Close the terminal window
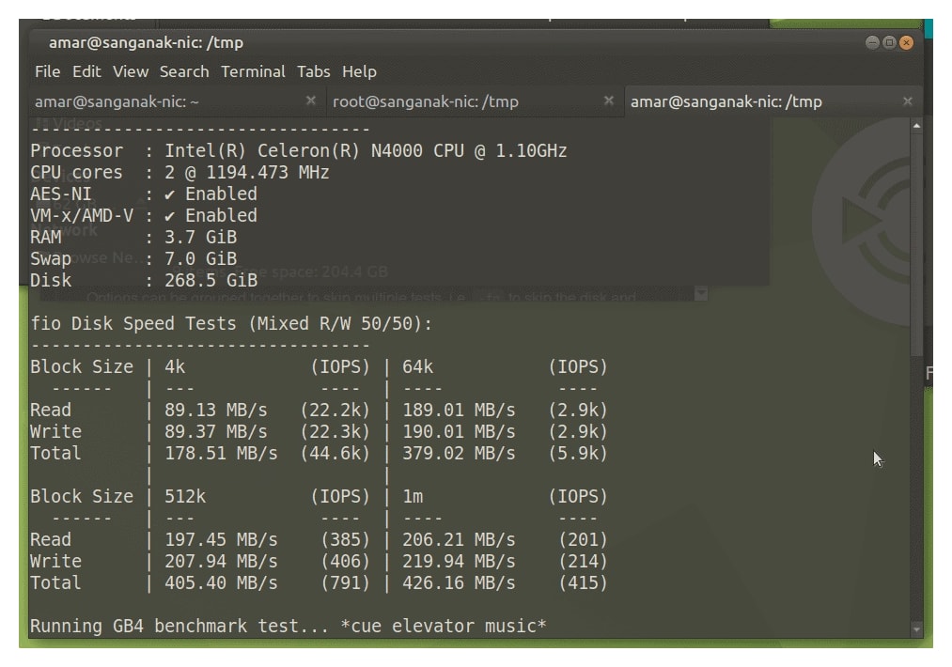This screenshot has height=667, width=952. tap(907, 42)
